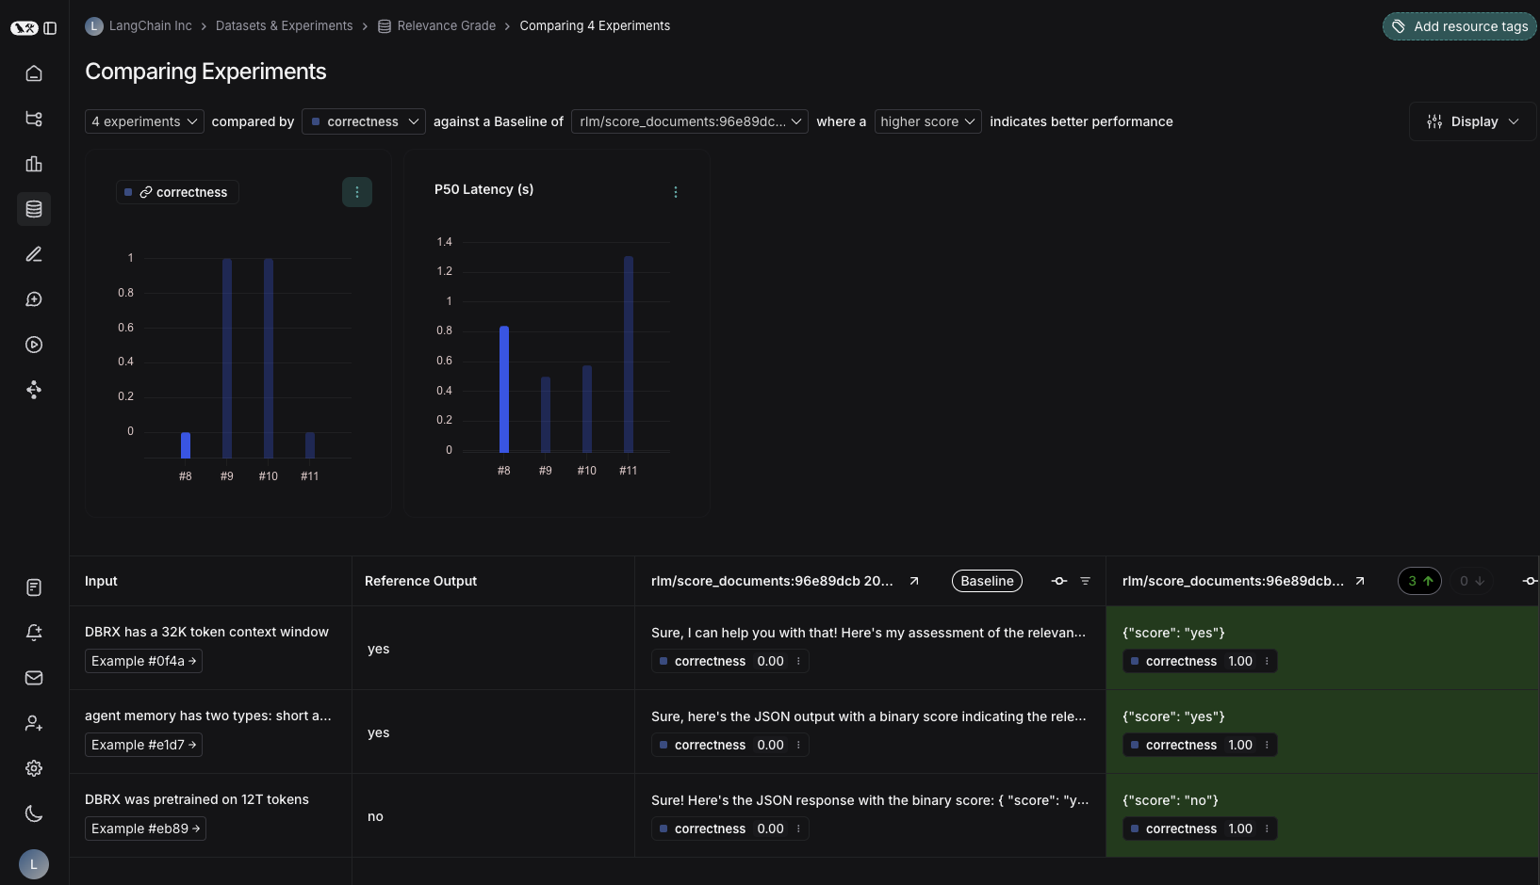Expand the 4 experiments dropdown
Image resolution: width=1540 pixels, height=885 pixels.
click(144, 121)
